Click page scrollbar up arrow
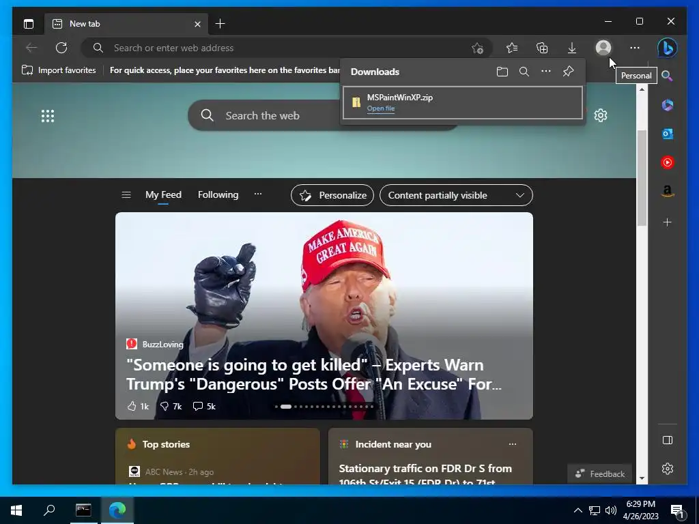Image resolution: width=699 pixels, height=524 pixels. pos(642,89)
